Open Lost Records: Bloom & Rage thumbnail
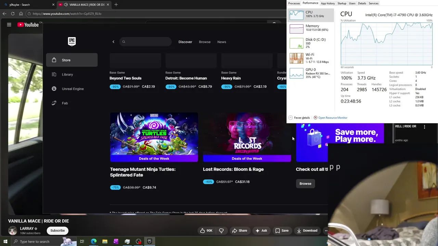Image resolution: width=438 pixels, height=246 pixels. 247,137
